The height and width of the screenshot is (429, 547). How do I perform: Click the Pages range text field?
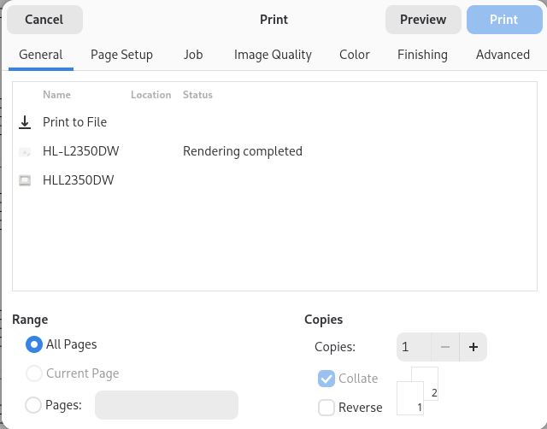tap(167, 405)
